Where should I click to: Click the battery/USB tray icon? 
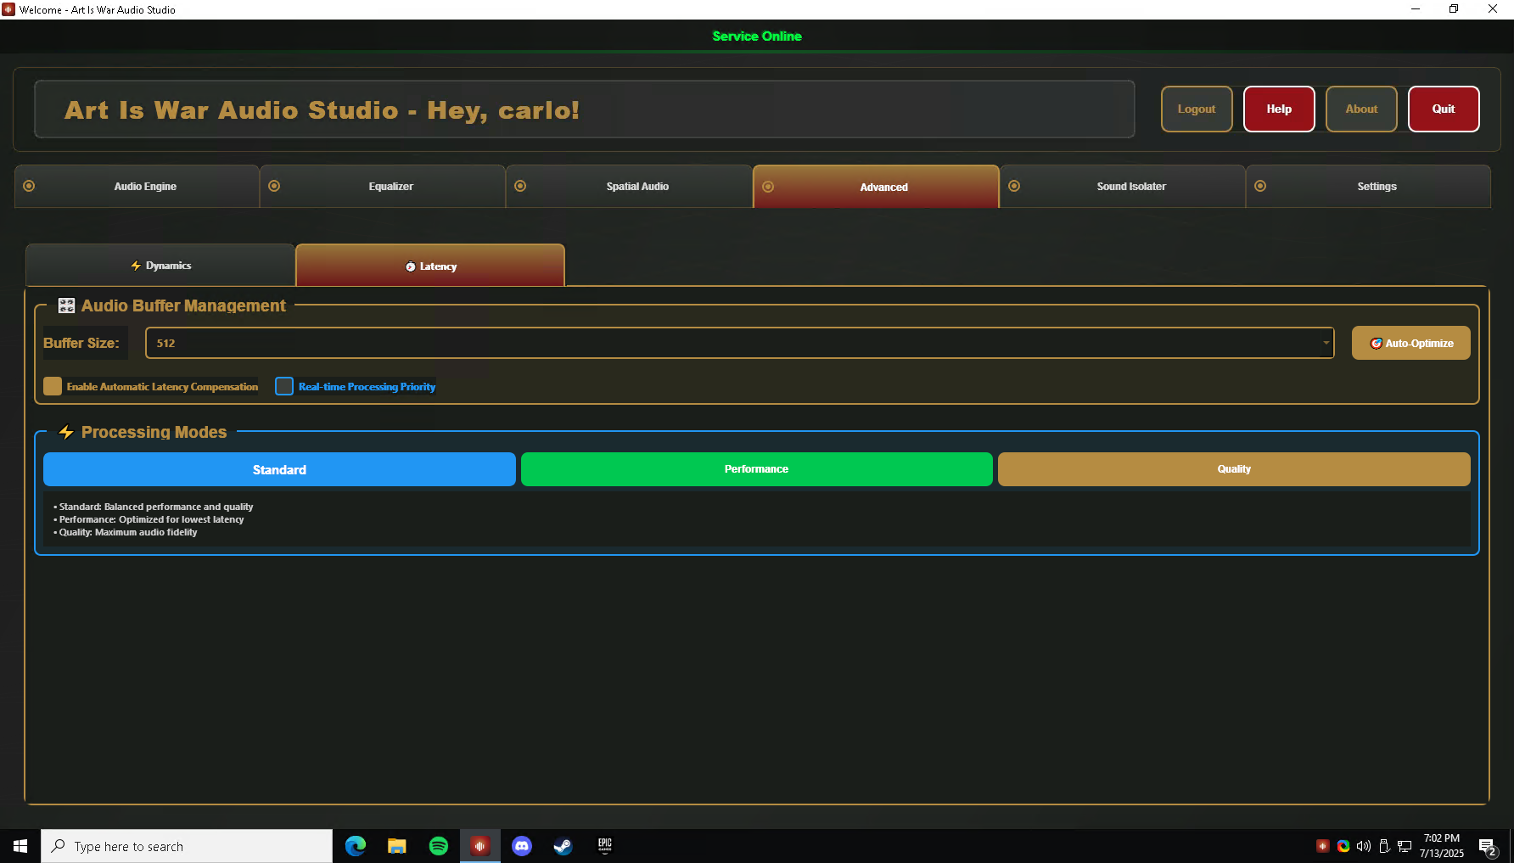(x=1384, y=846)
